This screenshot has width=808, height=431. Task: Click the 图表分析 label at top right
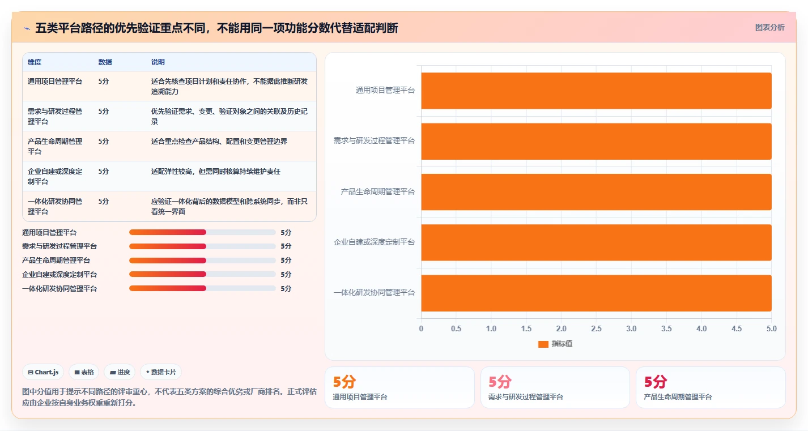[x=769, y=27]
